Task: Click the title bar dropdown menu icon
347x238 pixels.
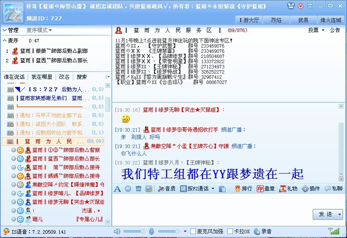Action: [310, 6]
